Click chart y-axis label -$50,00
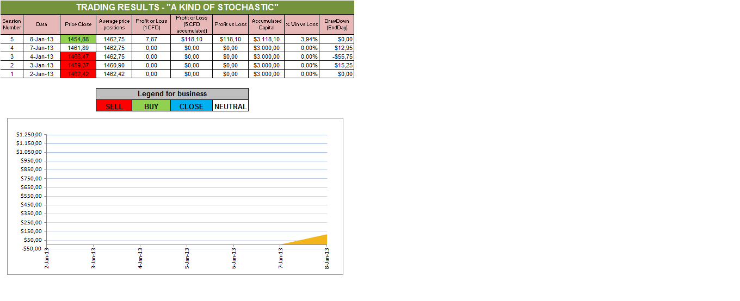The width and height of the screenshot is (740, 301). tap(31, 249)
